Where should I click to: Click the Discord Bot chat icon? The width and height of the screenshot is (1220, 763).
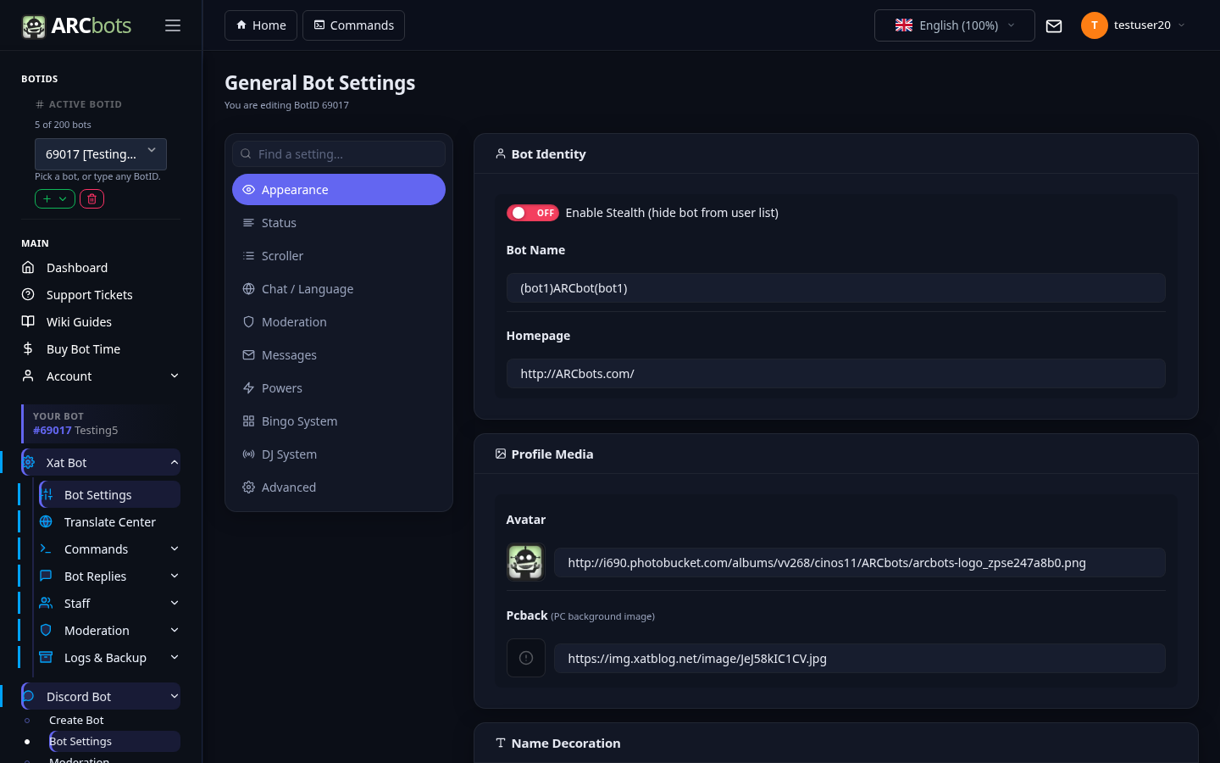pos(28,696)
